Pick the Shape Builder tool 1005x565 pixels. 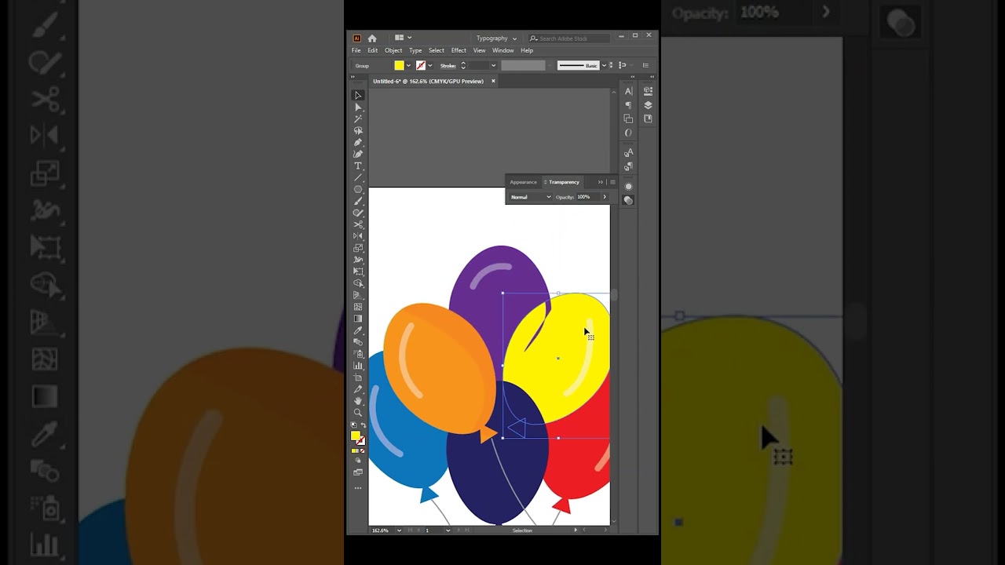pos(358,283)
